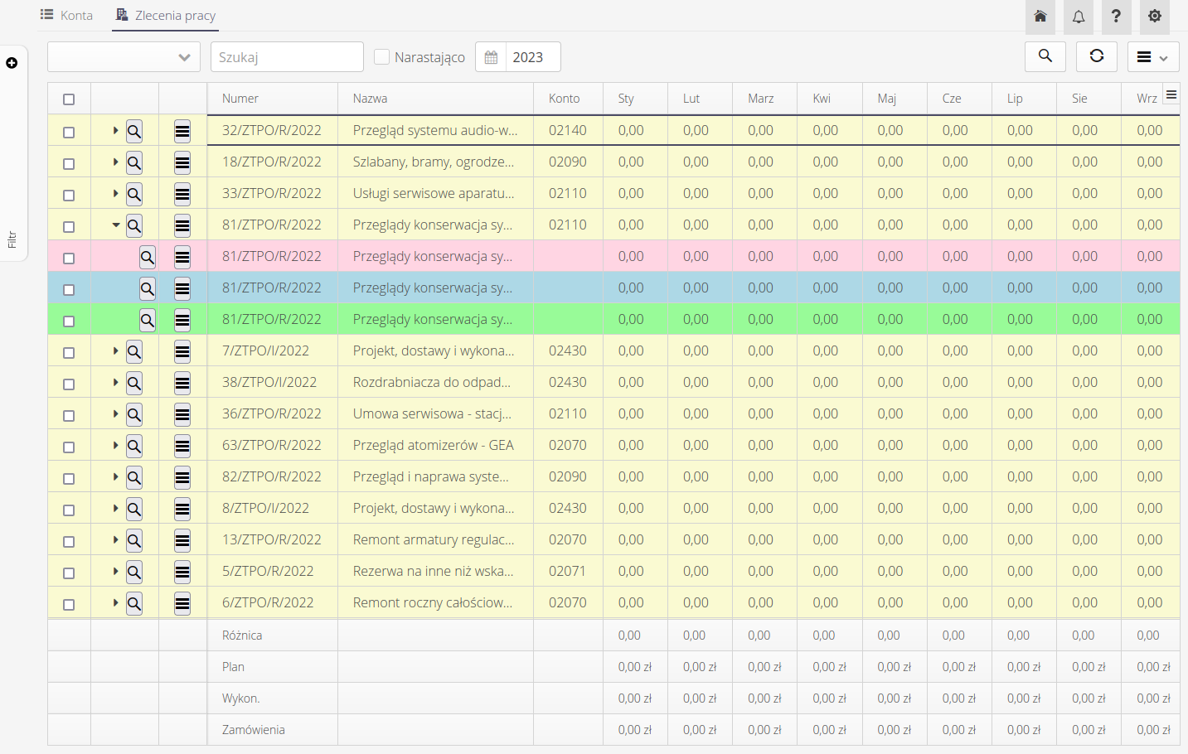This screenshot has height=754, width=1188.
Task: Click the home icon in top bar
Action: (x=1040, y=16)
